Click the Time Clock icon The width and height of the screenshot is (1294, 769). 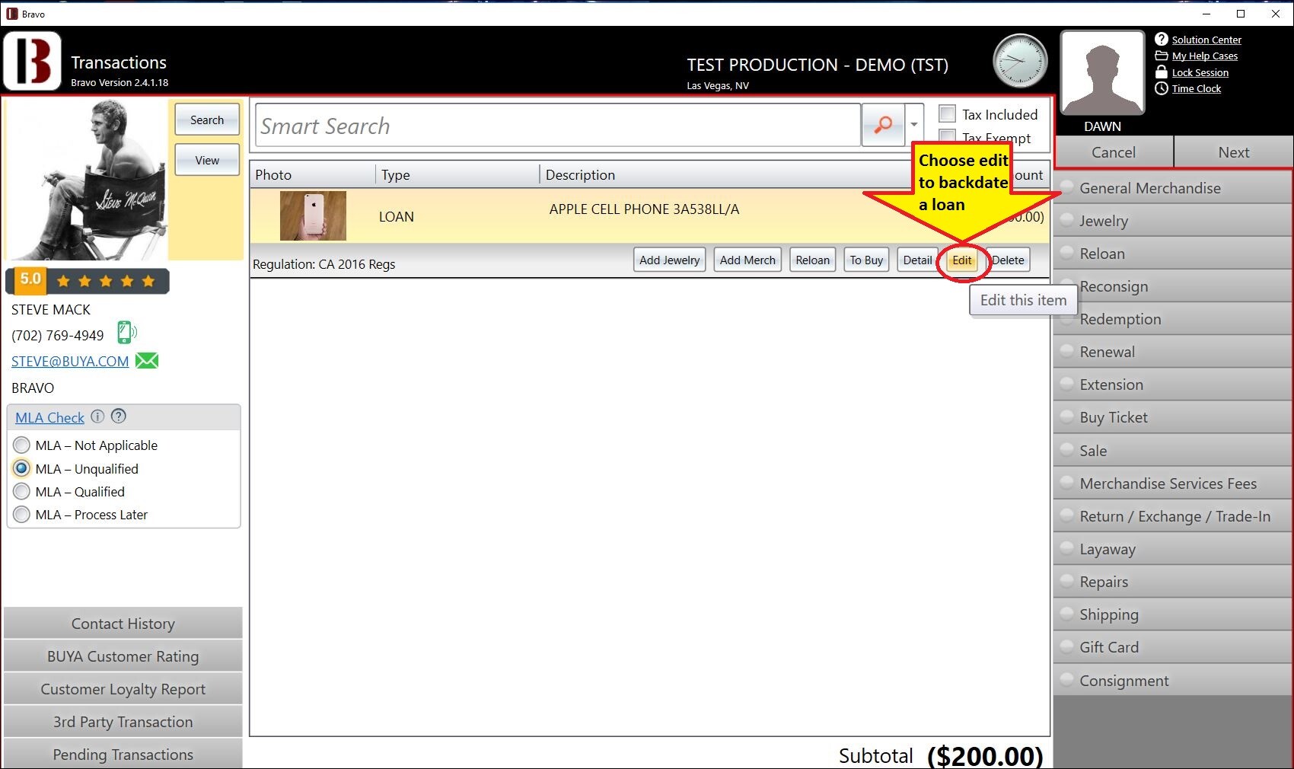point(1162,88)
